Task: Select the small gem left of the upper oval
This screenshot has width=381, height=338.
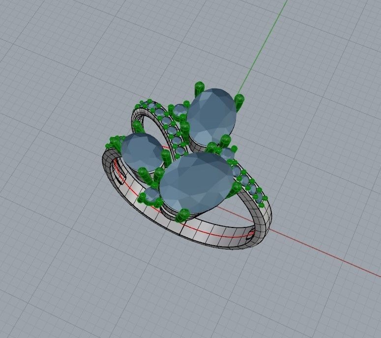Action: click(180, 110)
